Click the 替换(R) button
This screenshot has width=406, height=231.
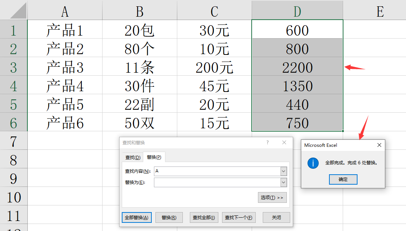(169, 218)
